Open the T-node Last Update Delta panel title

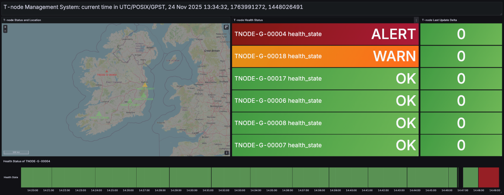tap(439, 20)
